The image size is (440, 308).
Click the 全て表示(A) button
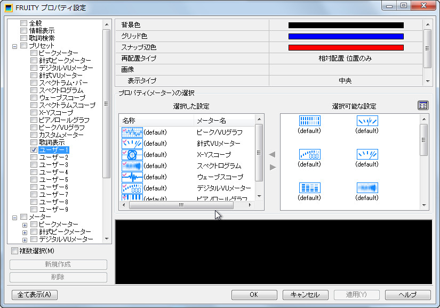[x=34, y=295]
